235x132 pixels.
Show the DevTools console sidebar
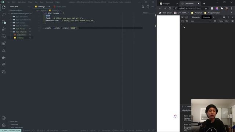tap(182, 21)
